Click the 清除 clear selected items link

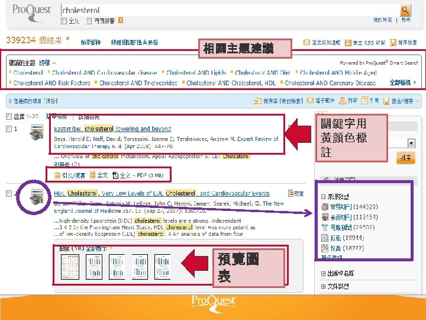click(51, 101)
